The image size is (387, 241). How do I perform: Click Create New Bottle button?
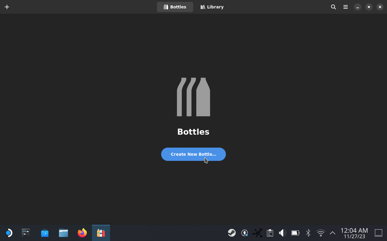(x=193, y=154)
